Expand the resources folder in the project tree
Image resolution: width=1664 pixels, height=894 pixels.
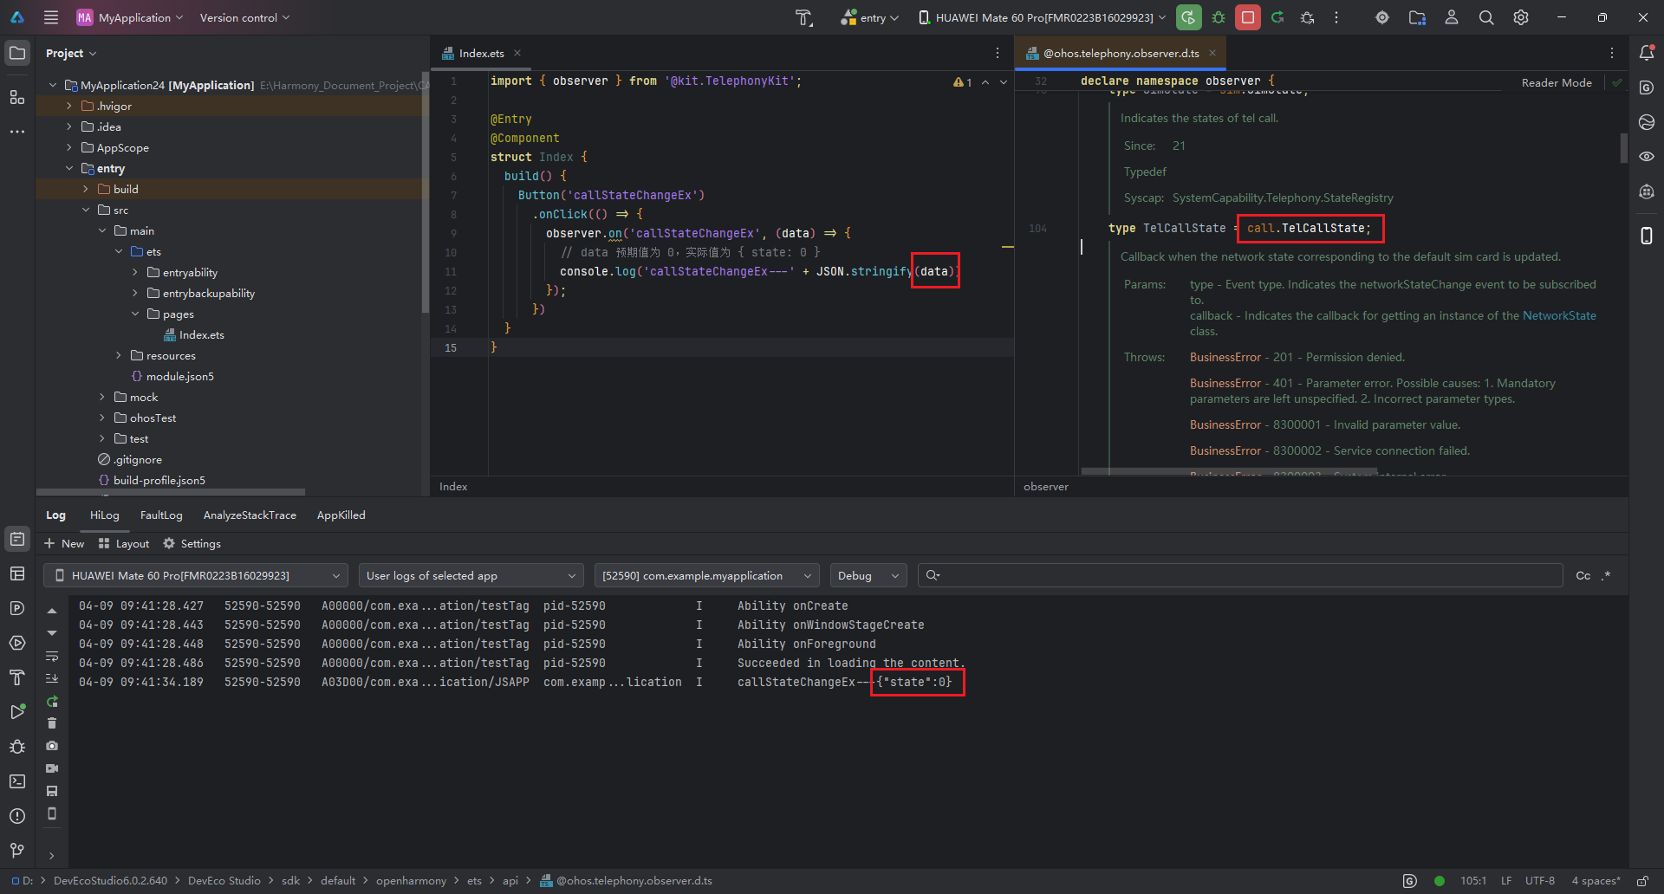(119, 356)
